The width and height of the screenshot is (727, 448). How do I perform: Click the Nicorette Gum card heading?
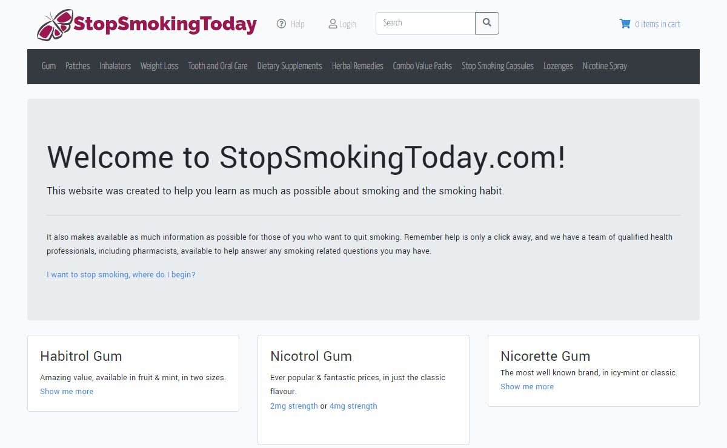pos(545,356)
